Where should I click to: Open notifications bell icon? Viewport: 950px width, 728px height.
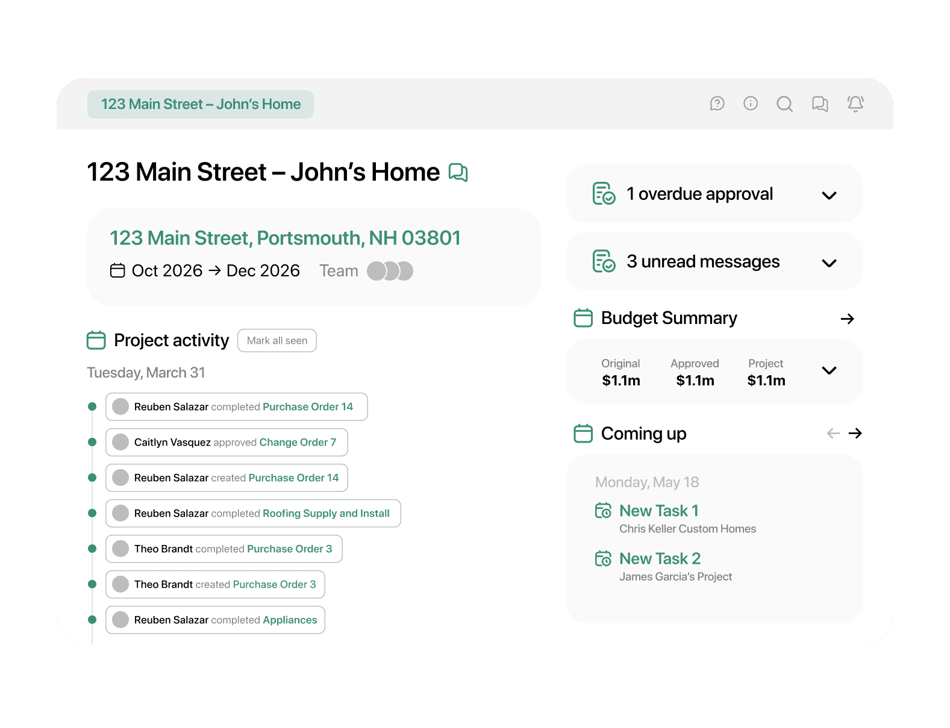(855, 104)
